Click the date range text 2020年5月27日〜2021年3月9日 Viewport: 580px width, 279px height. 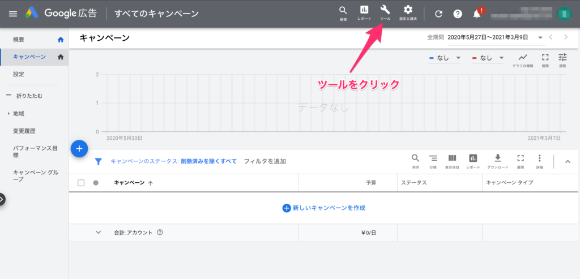click(488, 37)
